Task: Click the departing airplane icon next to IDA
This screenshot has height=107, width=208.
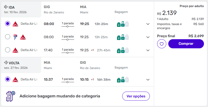Action: point(6,7)
